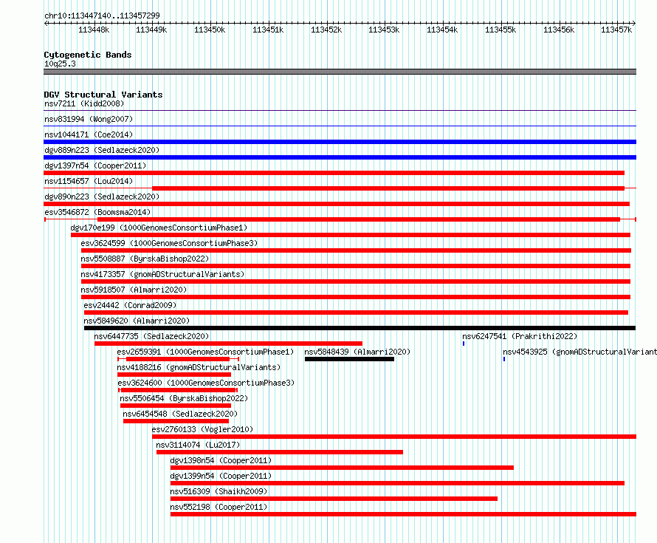
Task: Click the 113457k ruler tick label
Action: 616,30
